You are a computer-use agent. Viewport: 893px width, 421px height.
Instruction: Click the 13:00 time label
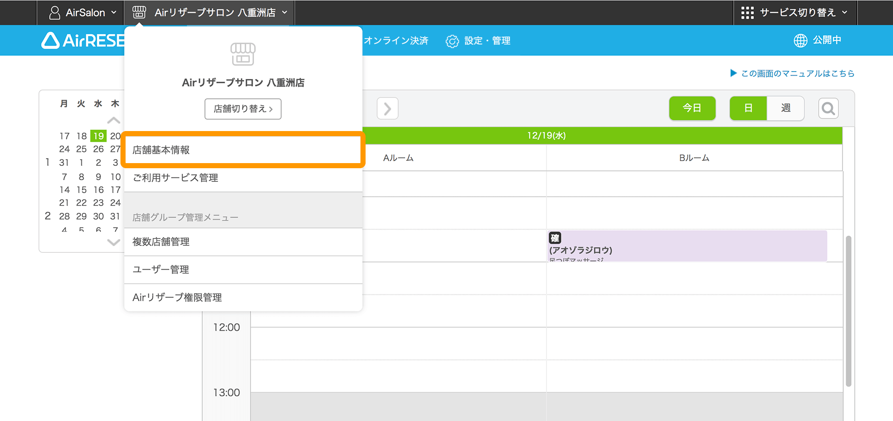click(x=227, y=393)
